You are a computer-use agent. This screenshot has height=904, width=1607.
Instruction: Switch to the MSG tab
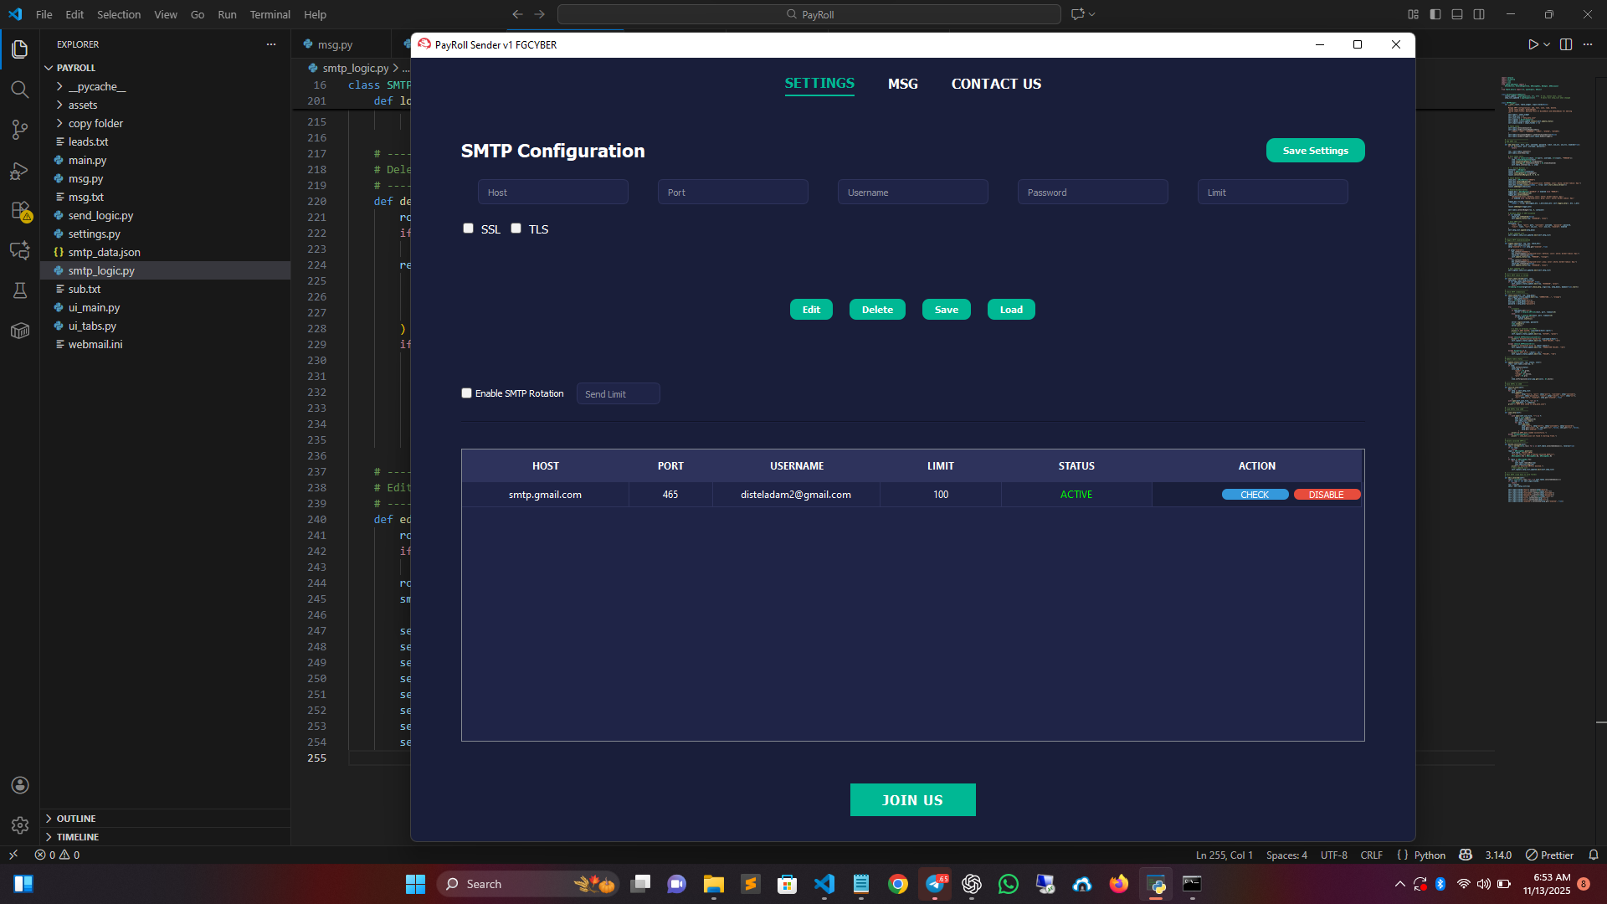click(x=902, y=84)
